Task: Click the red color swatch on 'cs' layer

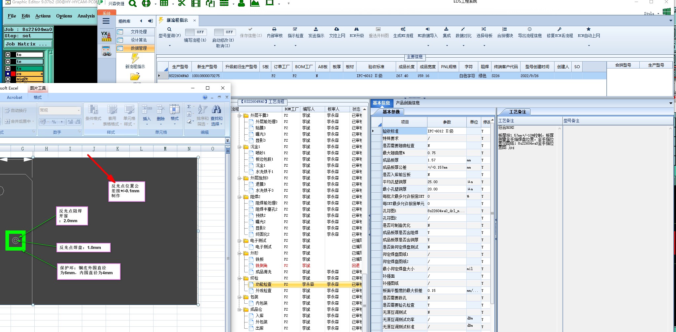Action: 13,74
